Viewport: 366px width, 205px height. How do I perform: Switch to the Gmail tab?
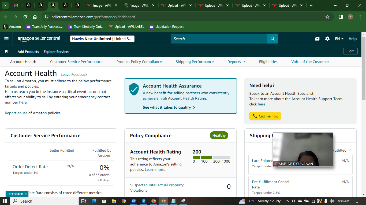16,5
